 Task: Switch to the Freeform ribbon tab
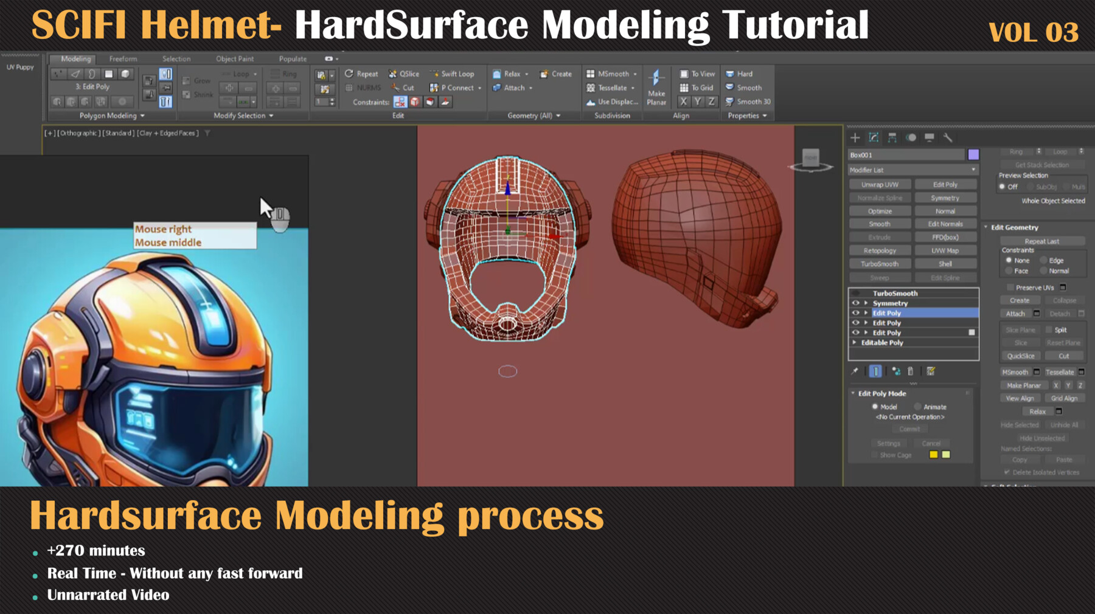pos(123,58)
